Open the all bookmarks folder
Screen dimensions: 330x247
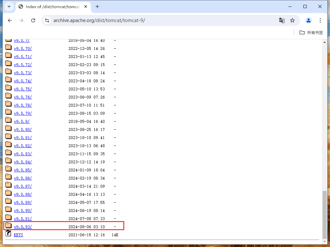(x=311, y=33)
